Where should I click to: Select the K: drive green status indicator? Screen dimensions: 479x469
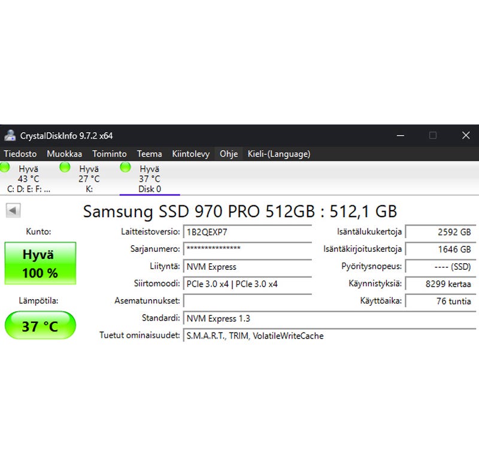(65, 167)
